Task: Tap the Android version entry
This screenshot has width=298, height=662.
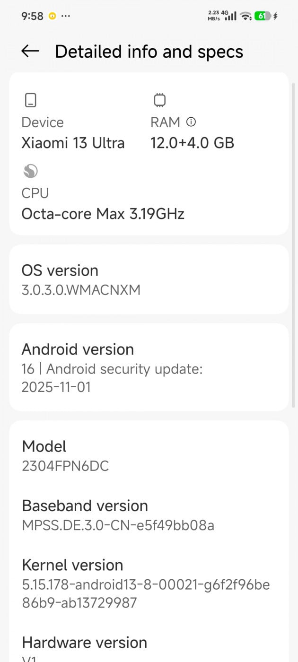Action: pos(149,367)
